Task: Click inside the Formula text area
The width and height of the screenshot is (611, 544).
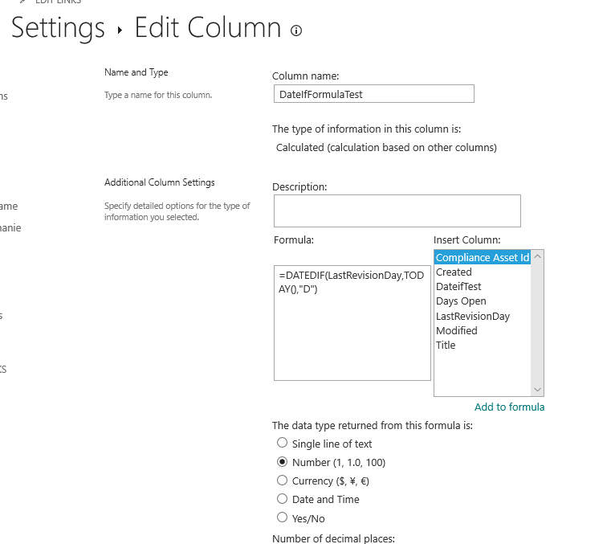Action: (352, 323)
